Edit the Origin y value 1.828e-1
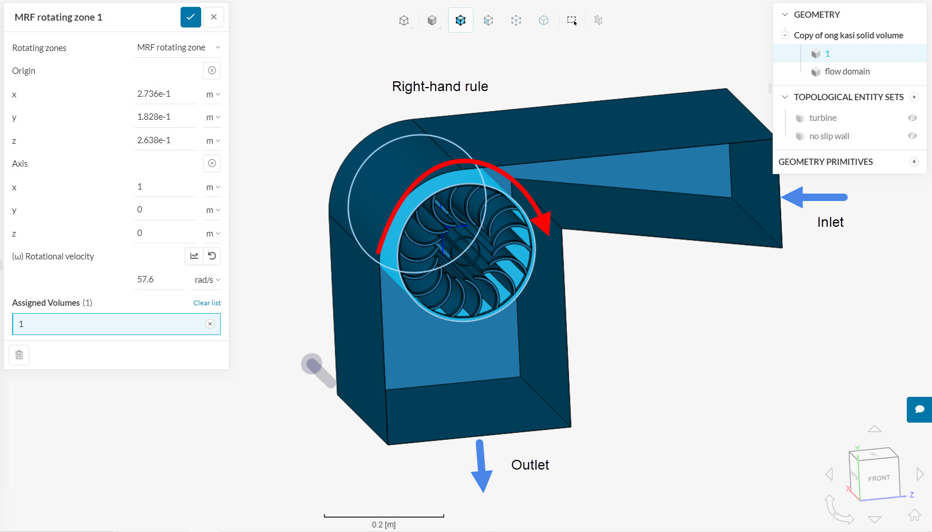Viewport: 932px width, 532px height. click(x=166, y=117)
